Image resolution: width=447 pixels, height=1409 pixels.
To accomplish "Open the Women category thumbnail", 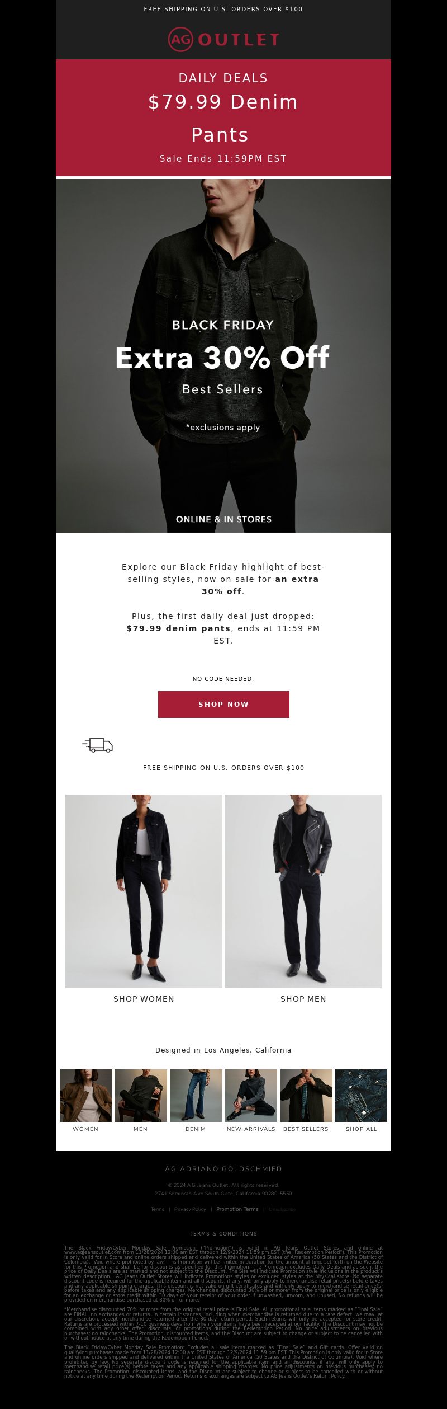I will (x=86, y=1095).
